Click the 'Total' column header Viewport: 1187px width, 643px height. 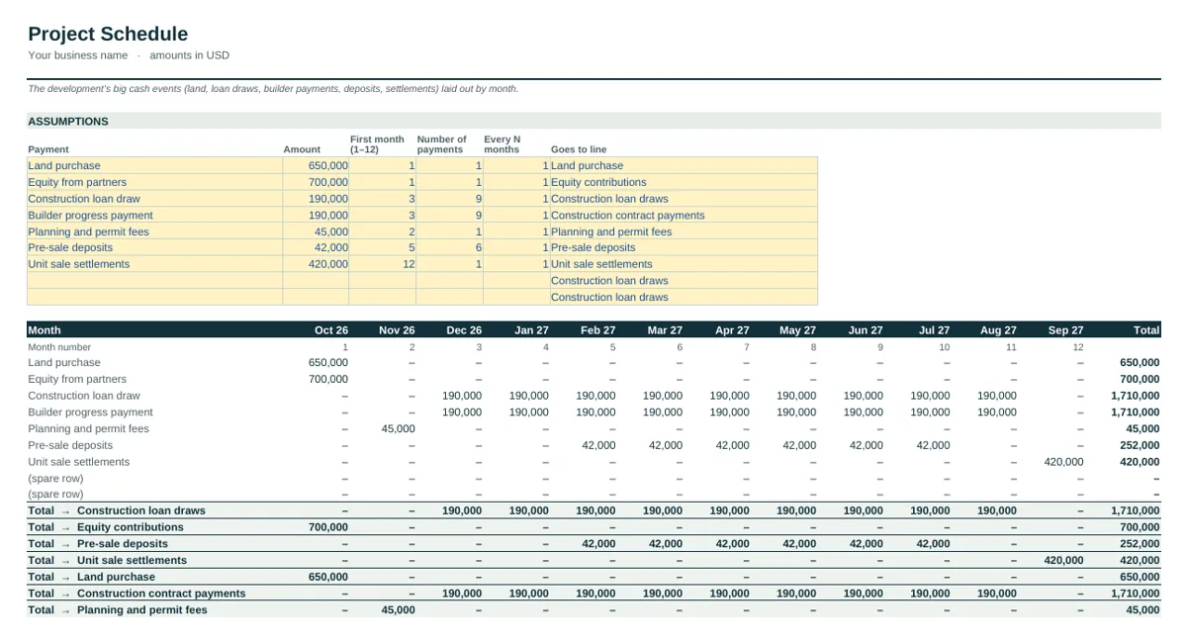(1146, 330)
